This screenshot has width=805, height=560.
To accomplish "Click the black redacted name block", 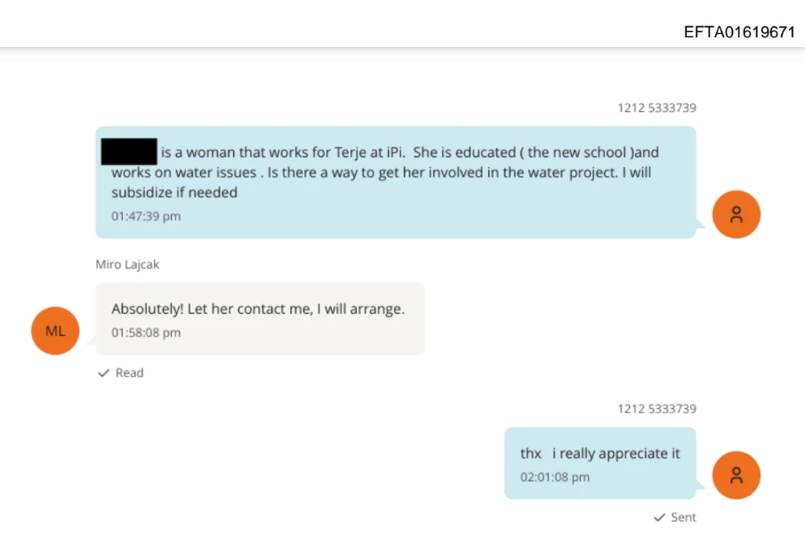I will point(129,151).
